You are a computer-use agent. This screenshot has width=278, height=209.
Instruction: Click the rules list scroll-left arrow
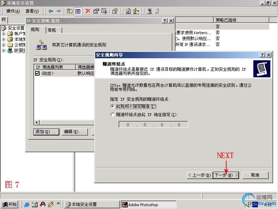click(37, 122)
